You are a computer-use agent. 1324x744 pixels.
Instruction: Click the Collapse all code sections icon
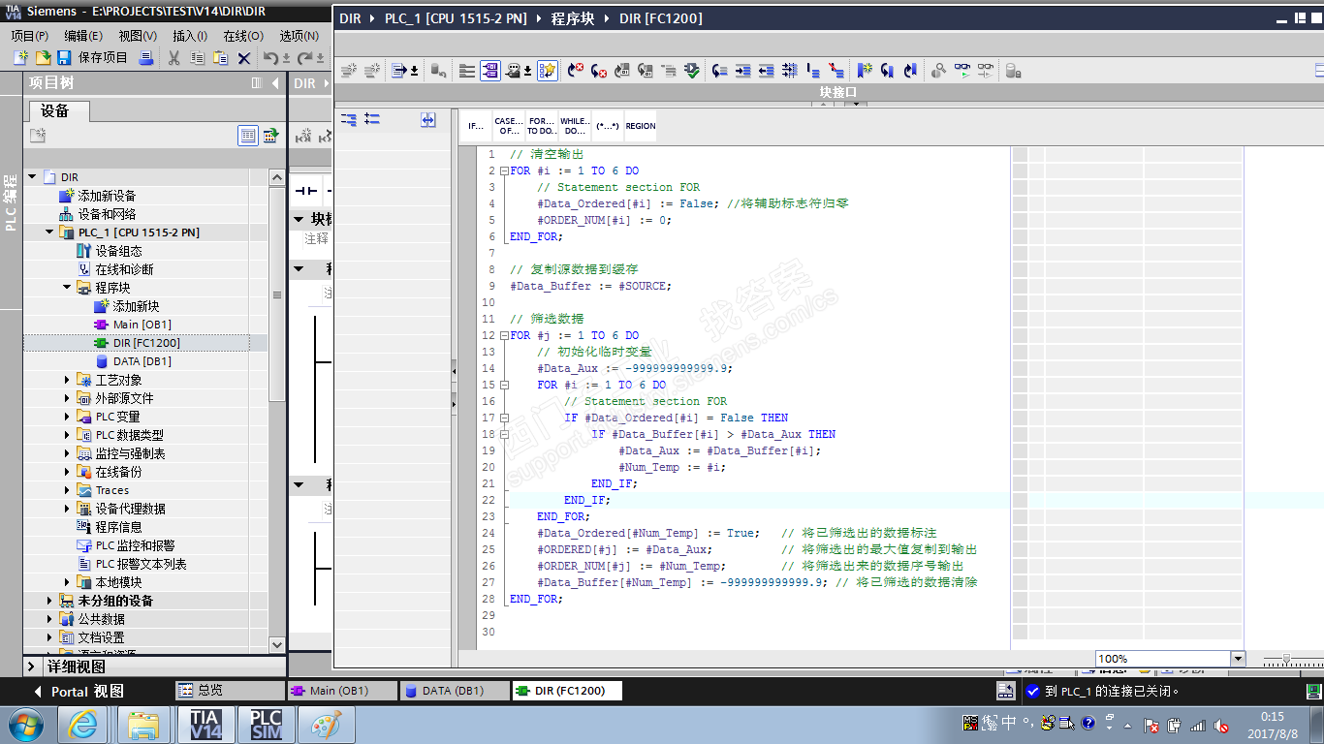coord(372,119)
